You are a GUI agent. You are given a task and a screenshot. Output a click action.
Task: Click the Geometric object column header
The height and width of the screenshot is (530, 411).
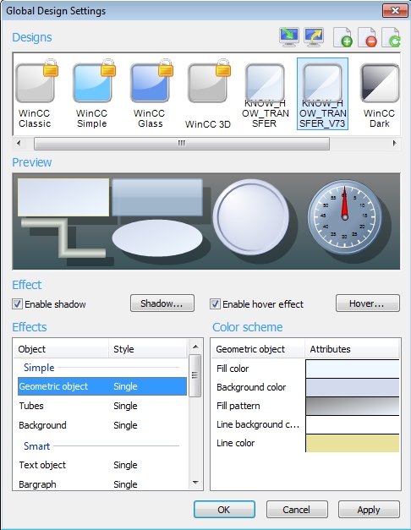tap(258, 349)
